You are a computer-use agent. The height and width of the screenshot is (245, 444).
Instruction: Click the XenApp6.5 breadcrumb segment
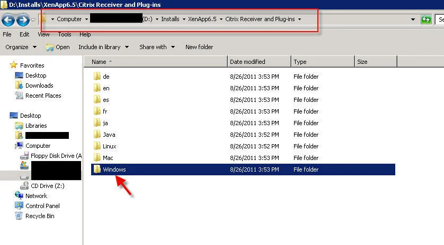(202, 19)
